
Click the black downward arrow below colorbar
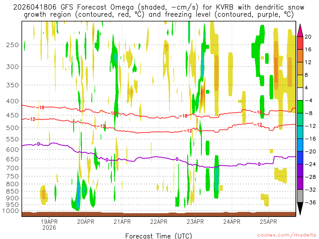(300, 209)
